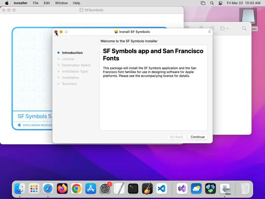Open GarageBand from the Dock
The image size is (265, 199).
tap(147, 188)
